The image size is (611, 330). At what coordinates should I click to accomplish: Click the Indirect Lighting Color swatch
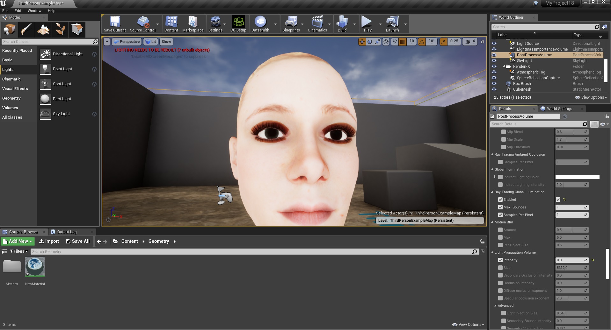577,177
